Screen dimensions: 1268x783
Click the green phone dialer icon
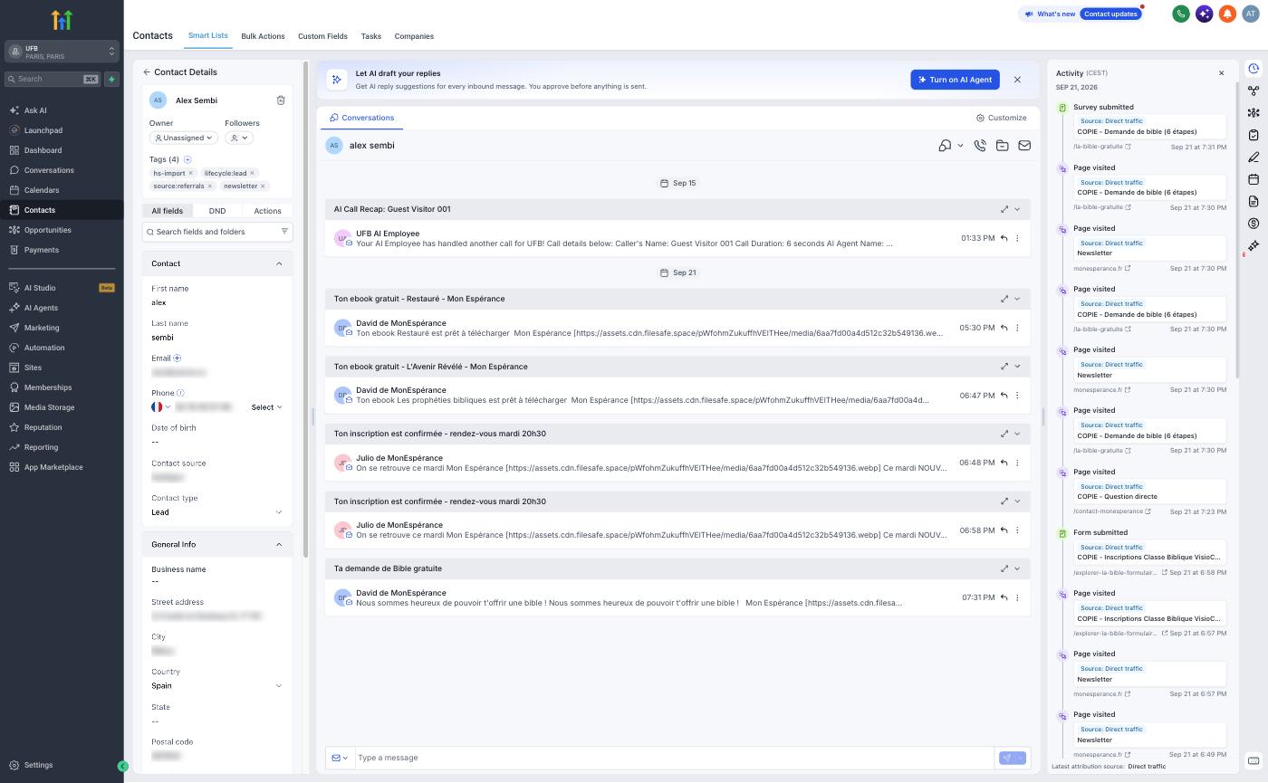1181,14
